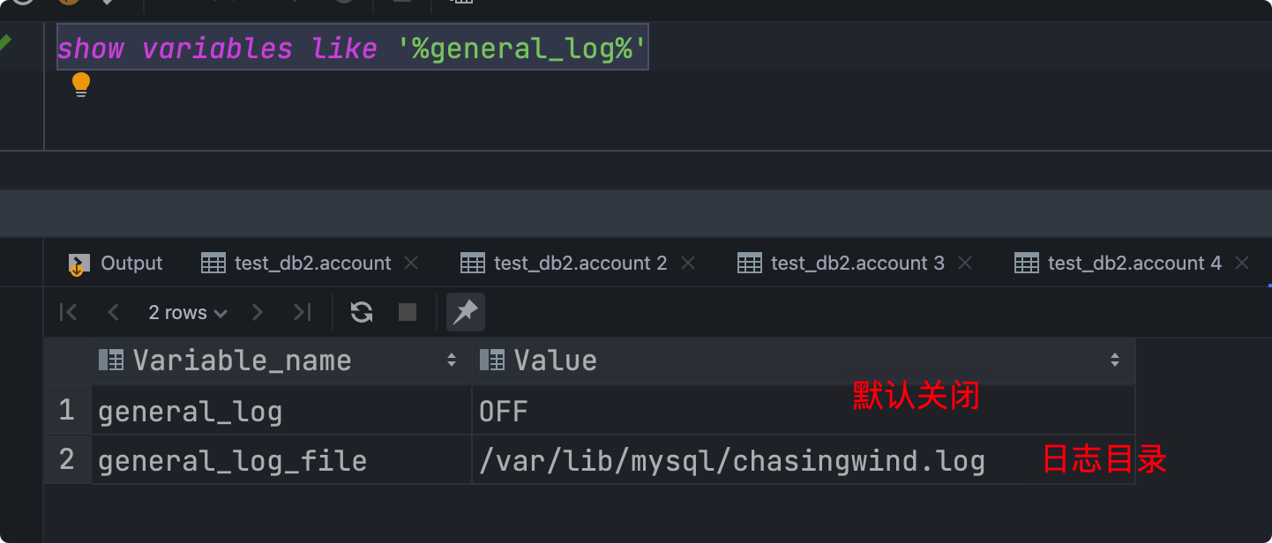Sort by Value column arrows
Screen dimensions: 1272x543
click(x=1115, y=360)
